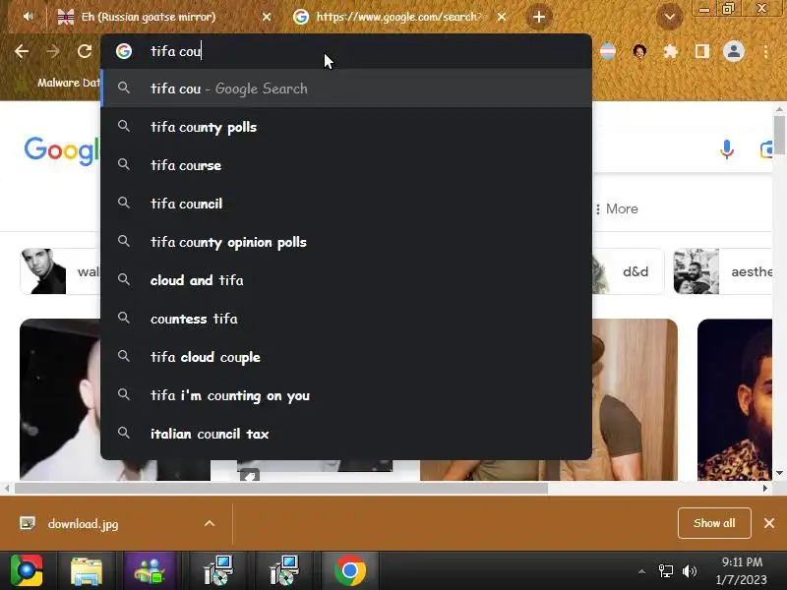Open the purple people icon taskbar app
The image size is (787, 590).
[x=150, y=570]
